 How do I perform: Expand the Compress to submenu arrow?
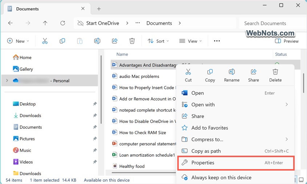286,139
